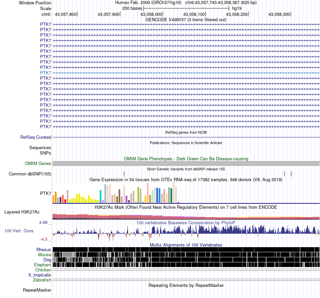Click the Zebrafish alignment label
The width and height of the screenshot is (320, 298).
[x=42, y=280]
